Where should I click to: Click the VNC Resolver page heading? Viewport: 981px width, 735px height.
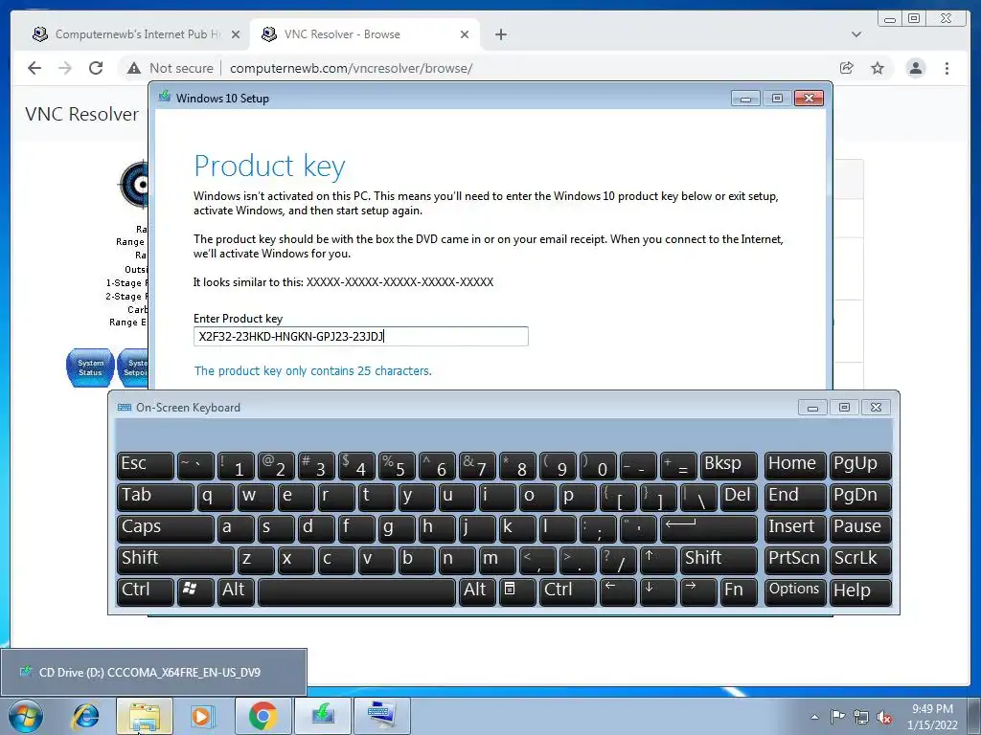[x=82, y=115]
